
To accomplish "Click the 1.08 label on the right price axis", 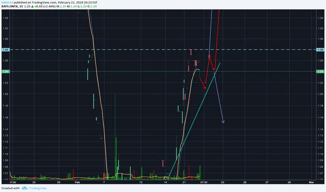I will (320, 167).
